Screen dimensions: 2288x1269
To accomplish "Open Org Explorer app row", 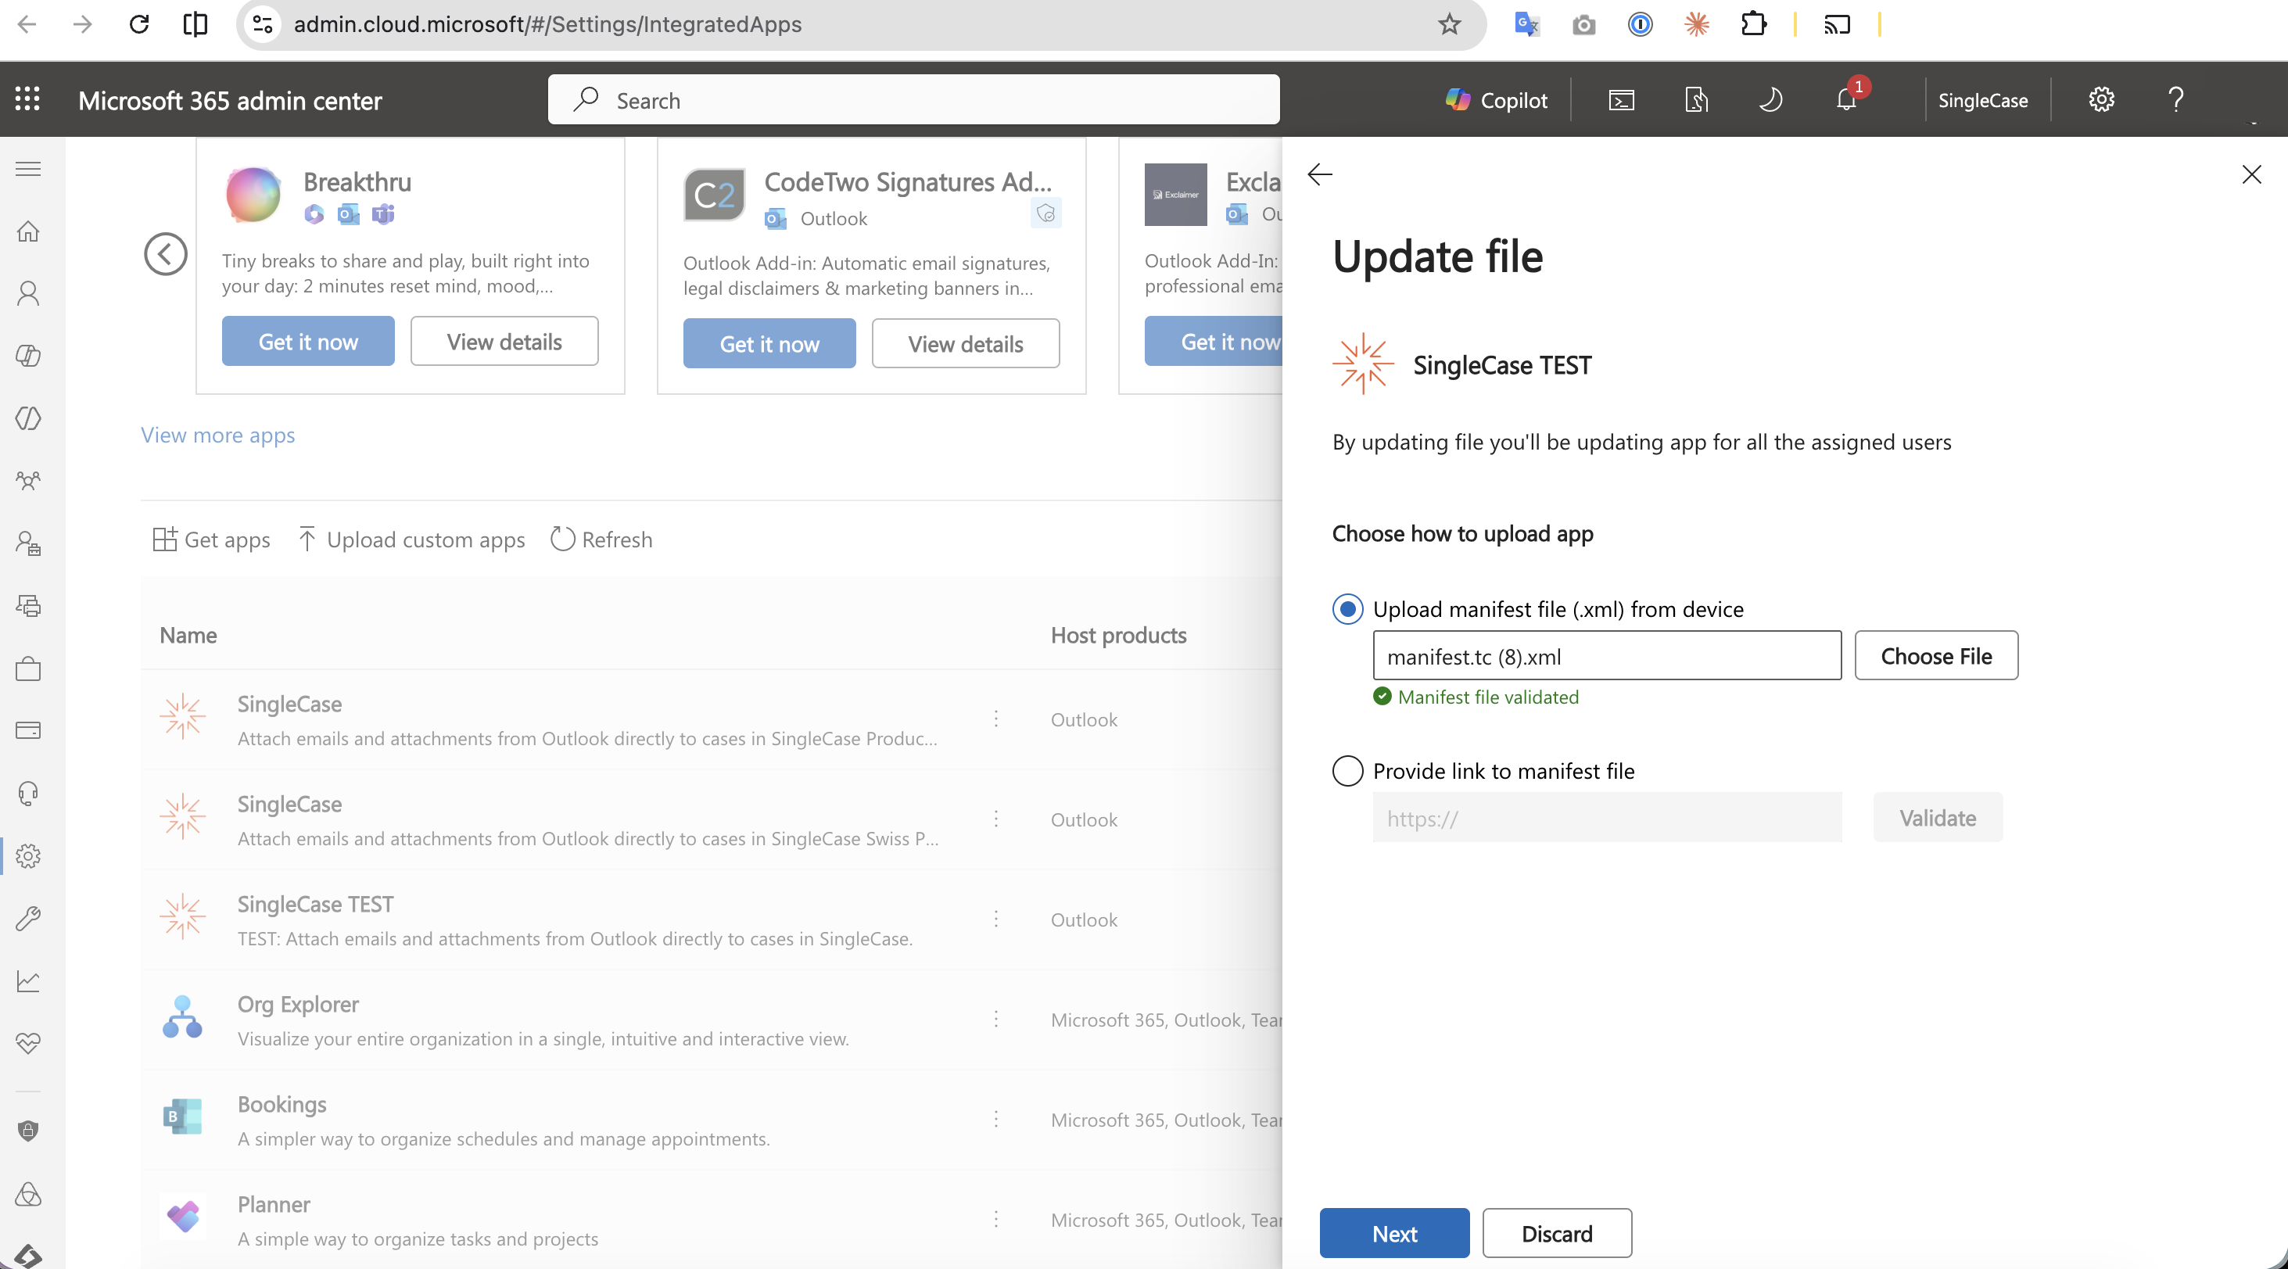I will (x=711, y=1020).
